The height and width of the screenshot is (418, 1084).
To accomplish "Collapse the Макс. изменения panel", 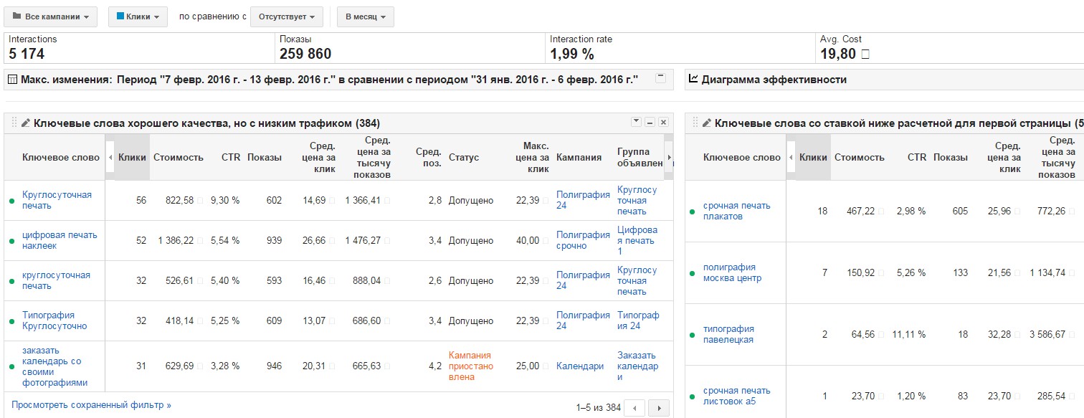I will click(660, 78).
